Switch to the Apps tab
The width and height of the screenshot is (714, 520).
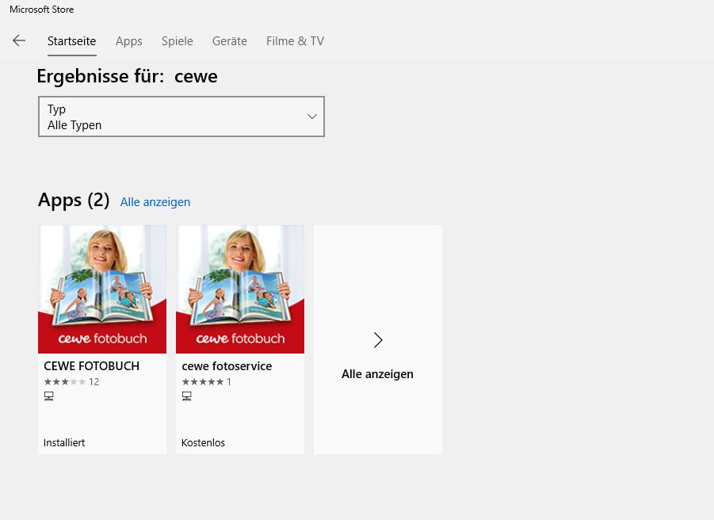tap(129, 41)
